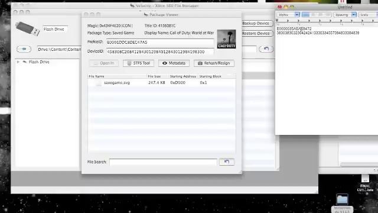
Task: Click the flash drive device icon
Action: [x=28, y=29]
